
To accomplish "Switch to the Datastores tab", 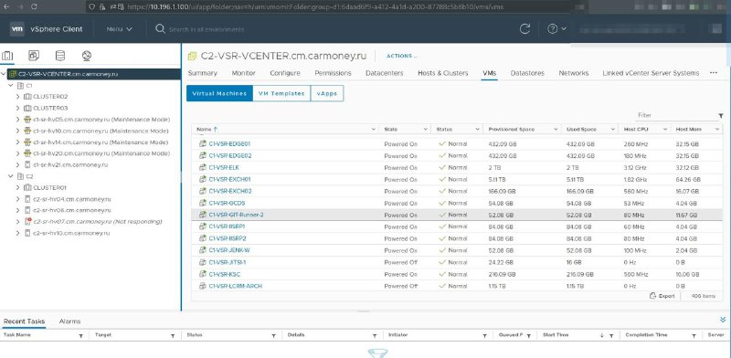I will pos(527,73).
